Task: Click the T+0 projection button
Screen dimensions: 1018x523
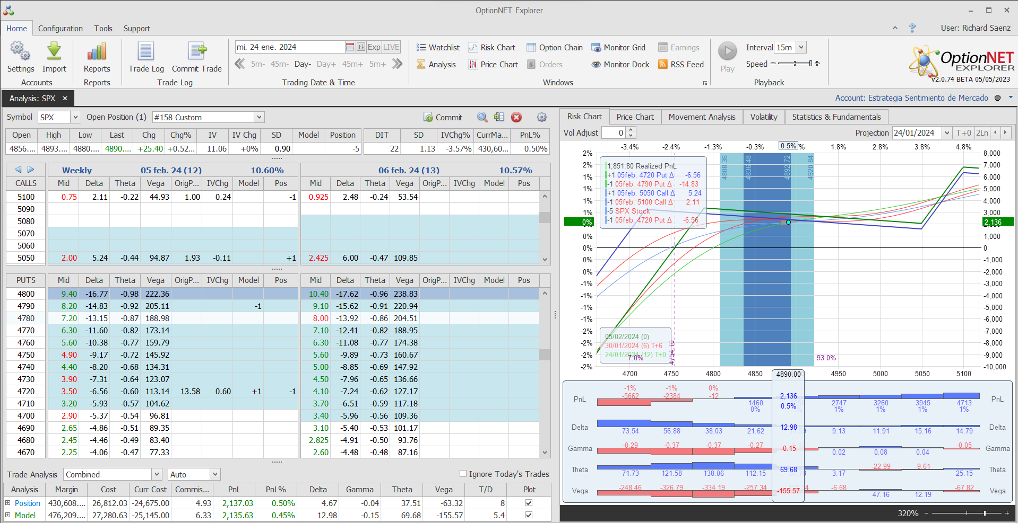Action: tap(963, 133)
